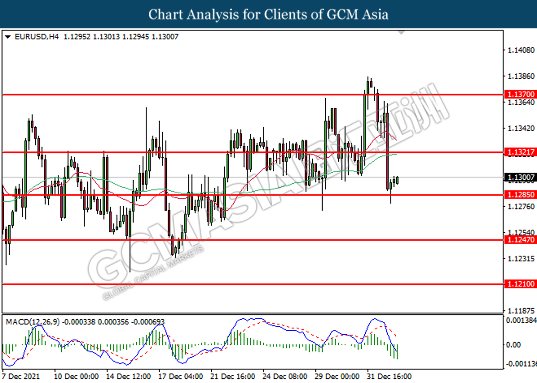Viewport: 537px width, 383px height.
Task: Select the 1.12470 support price label
Action: click(x=521, y=240)
